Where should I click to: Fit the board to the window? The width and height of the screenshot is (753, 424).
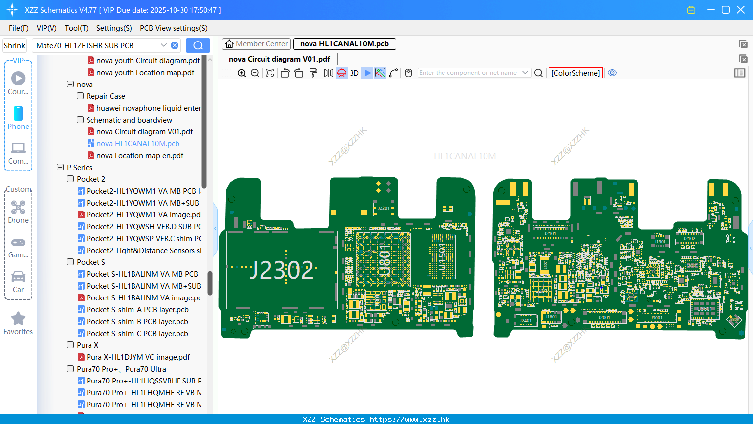tap(270, 73)
